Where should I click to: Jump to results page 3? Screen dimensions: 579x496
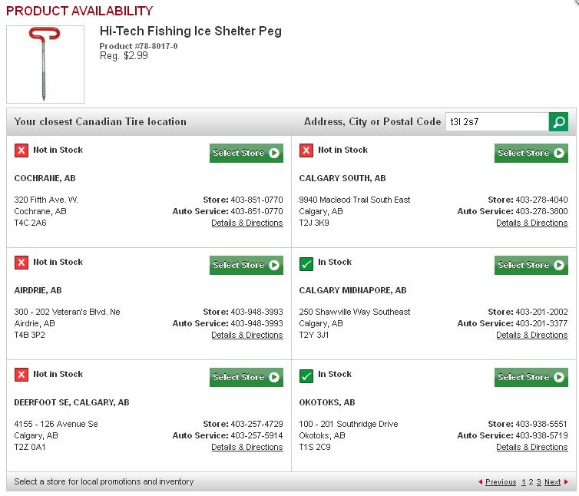pos(539,482)
